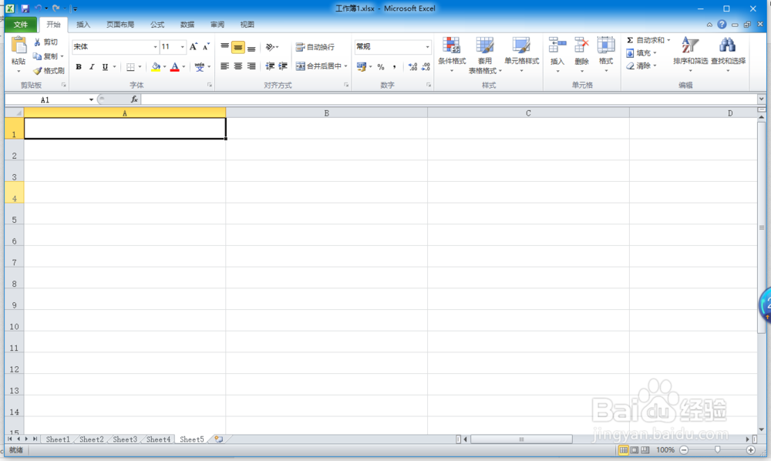The image size is (771, 461).
Task: Switch to the Page Layout (页面布局) tab
Action: coord(120,25)
